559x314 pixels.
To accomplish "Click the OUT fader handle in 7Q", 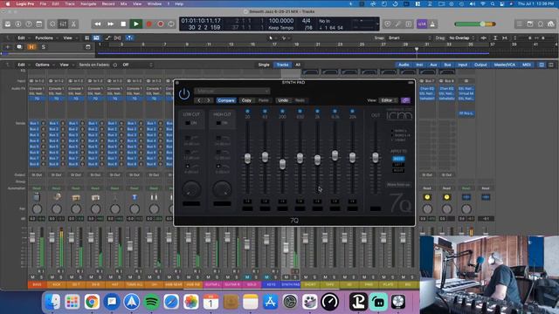I will coord(375,158).
